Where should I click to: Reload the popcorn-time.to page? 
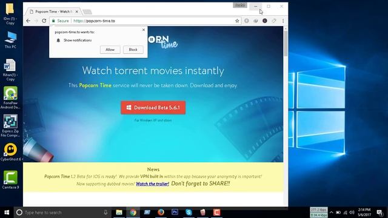click(44, 21)
